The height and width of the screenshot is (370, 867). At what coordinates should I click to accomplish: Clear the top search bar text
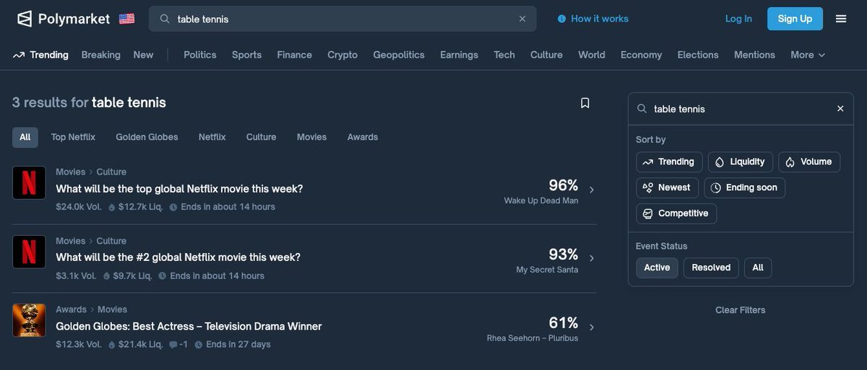522,19
